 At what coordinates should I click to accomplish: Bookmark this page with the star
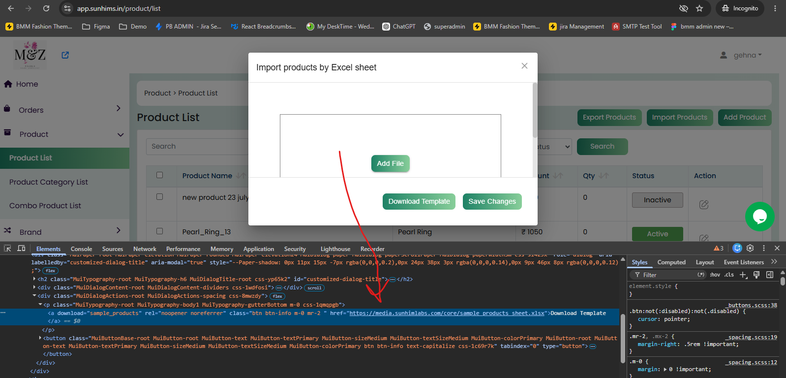pyautogui.click(x=699, y=8)
